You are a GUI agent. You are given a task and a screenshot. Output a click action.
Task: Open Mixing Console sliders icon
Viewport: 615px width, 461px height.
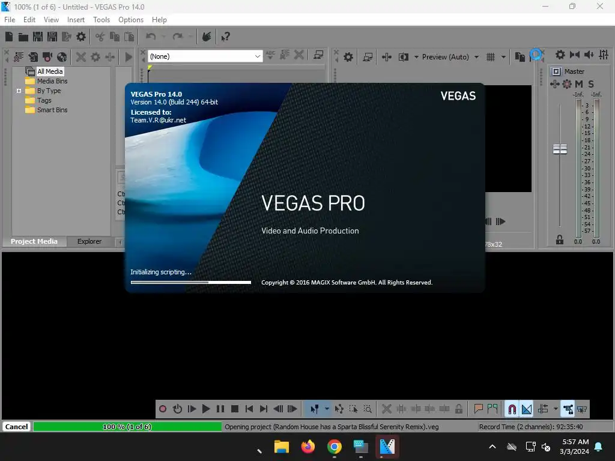tap(604, 55)
